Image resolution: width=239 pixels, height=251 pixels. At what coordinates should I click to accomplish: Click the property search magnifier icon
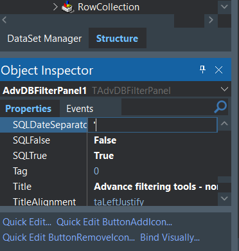[220, 107]
